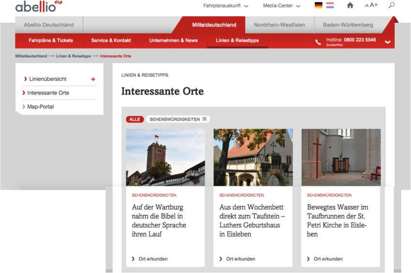This screenshot has height=273, width=411.
Task: Switch language with the German flag
Action: [x=318, y=5]
